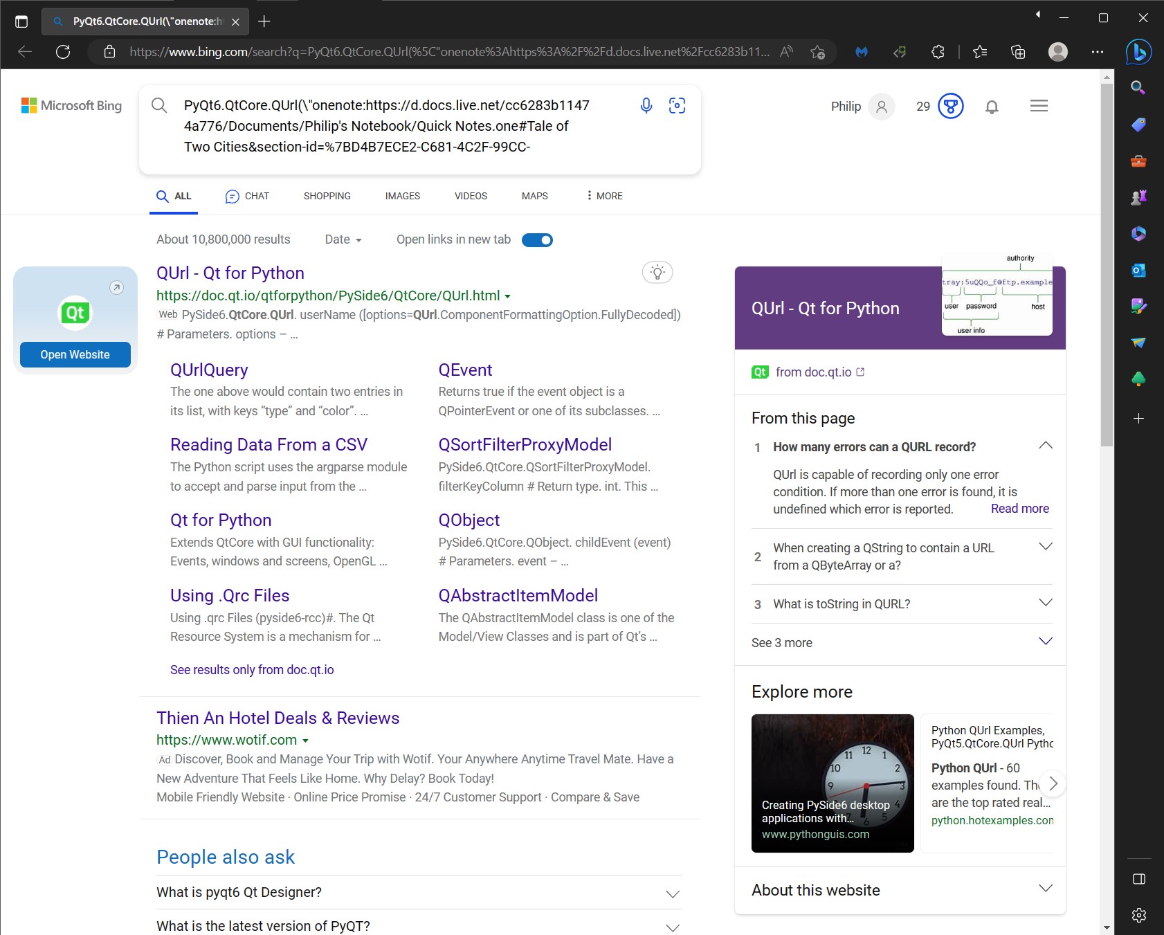1164x935 pixels.
Task: Open visual search camera icon
Action: [x=677, y=105]
